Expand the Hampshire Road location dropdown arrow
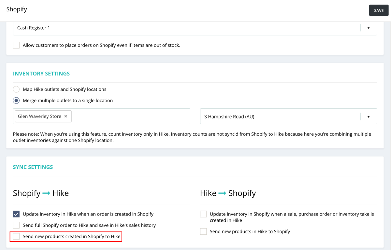Screen dimensions: 391x250 point(369,117)
